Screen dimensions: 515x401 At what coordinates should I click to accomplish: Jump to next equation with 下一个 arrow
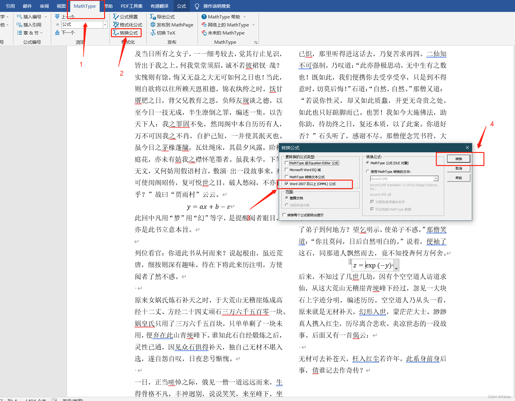57,32
